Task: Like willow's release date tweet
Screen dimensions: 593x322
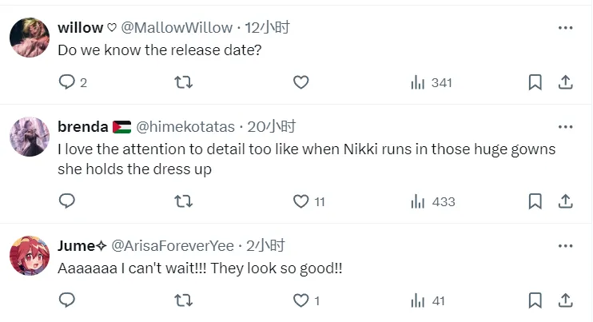Action: 300,82
